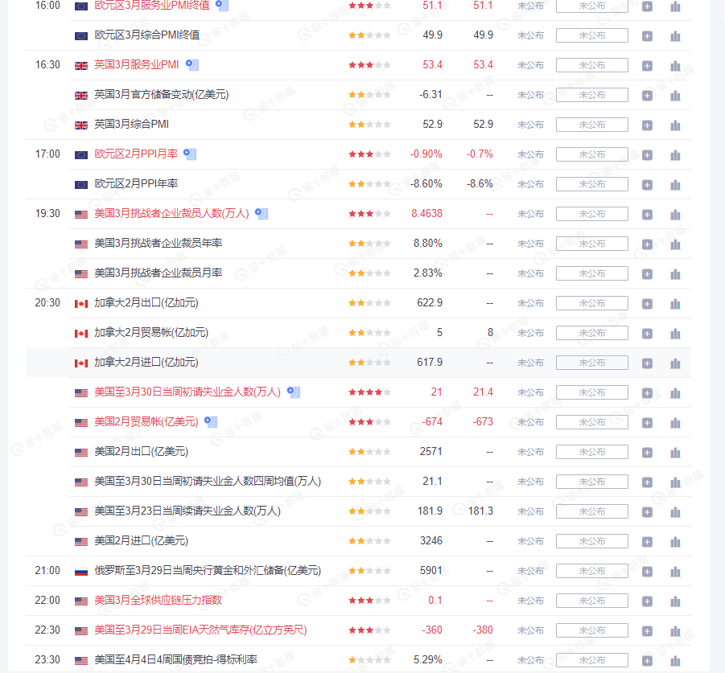Open 俄罗斯至3月29日当周央行黄金和外汇储备 link
The height and width of the screenshot is (673, 725).
click(208, 570)
